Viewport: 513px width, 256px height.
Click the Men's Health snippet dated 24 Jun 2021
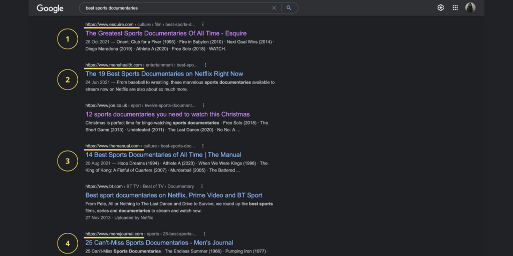tap(180, 86)
